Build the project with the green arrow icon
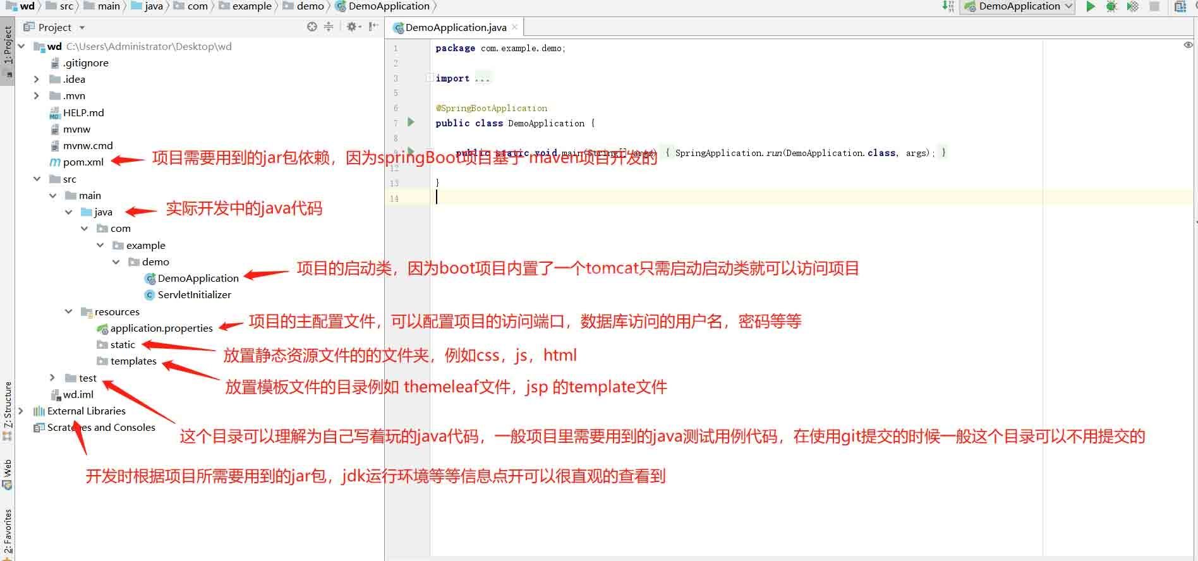This screenshot has width=1198, height=561. pos(948,6)
